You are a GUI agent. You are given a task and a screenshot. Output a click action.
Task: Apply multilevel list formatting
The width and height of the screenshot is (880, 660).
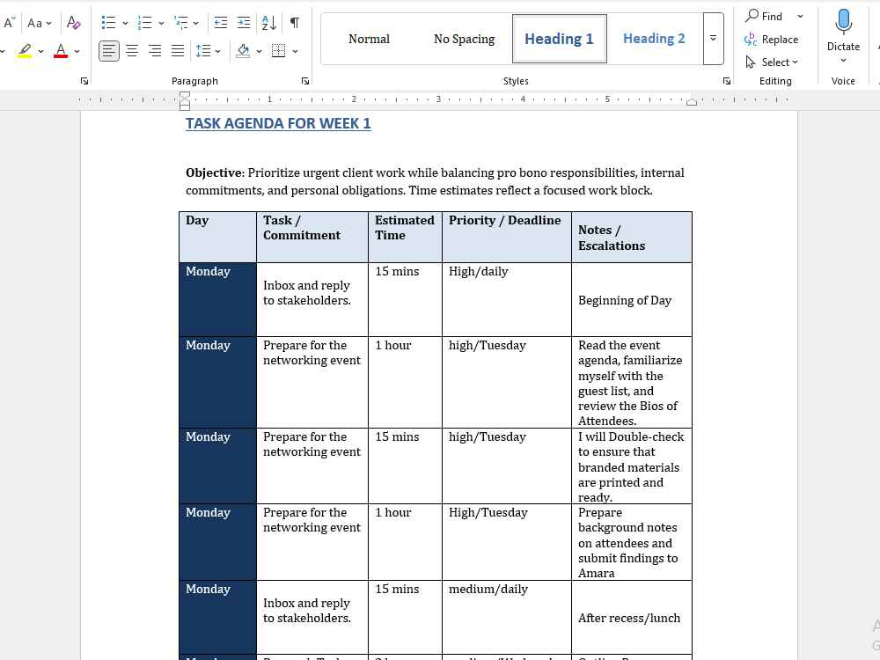point(180,23)
